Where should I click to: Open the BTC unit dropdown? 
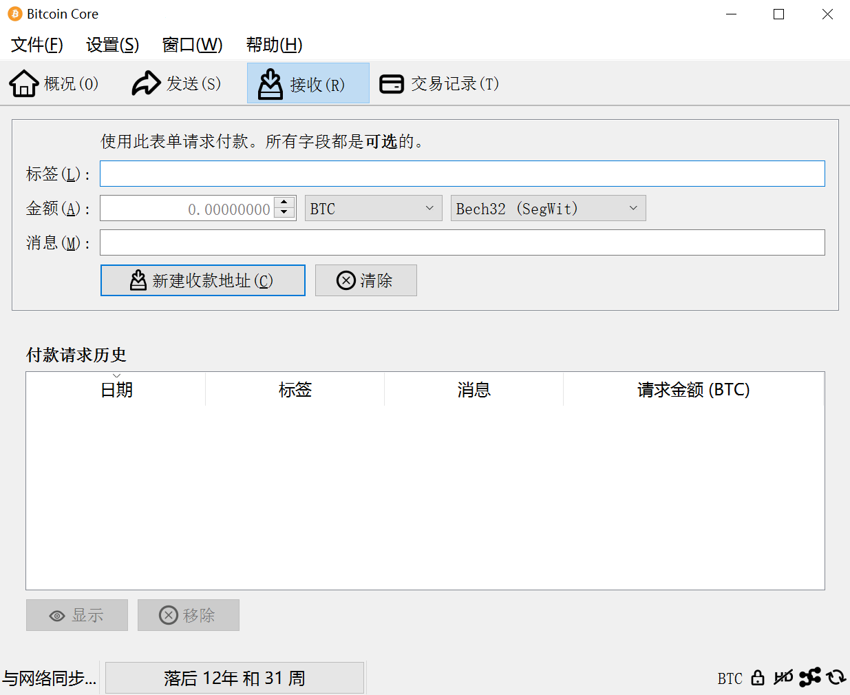373,208
